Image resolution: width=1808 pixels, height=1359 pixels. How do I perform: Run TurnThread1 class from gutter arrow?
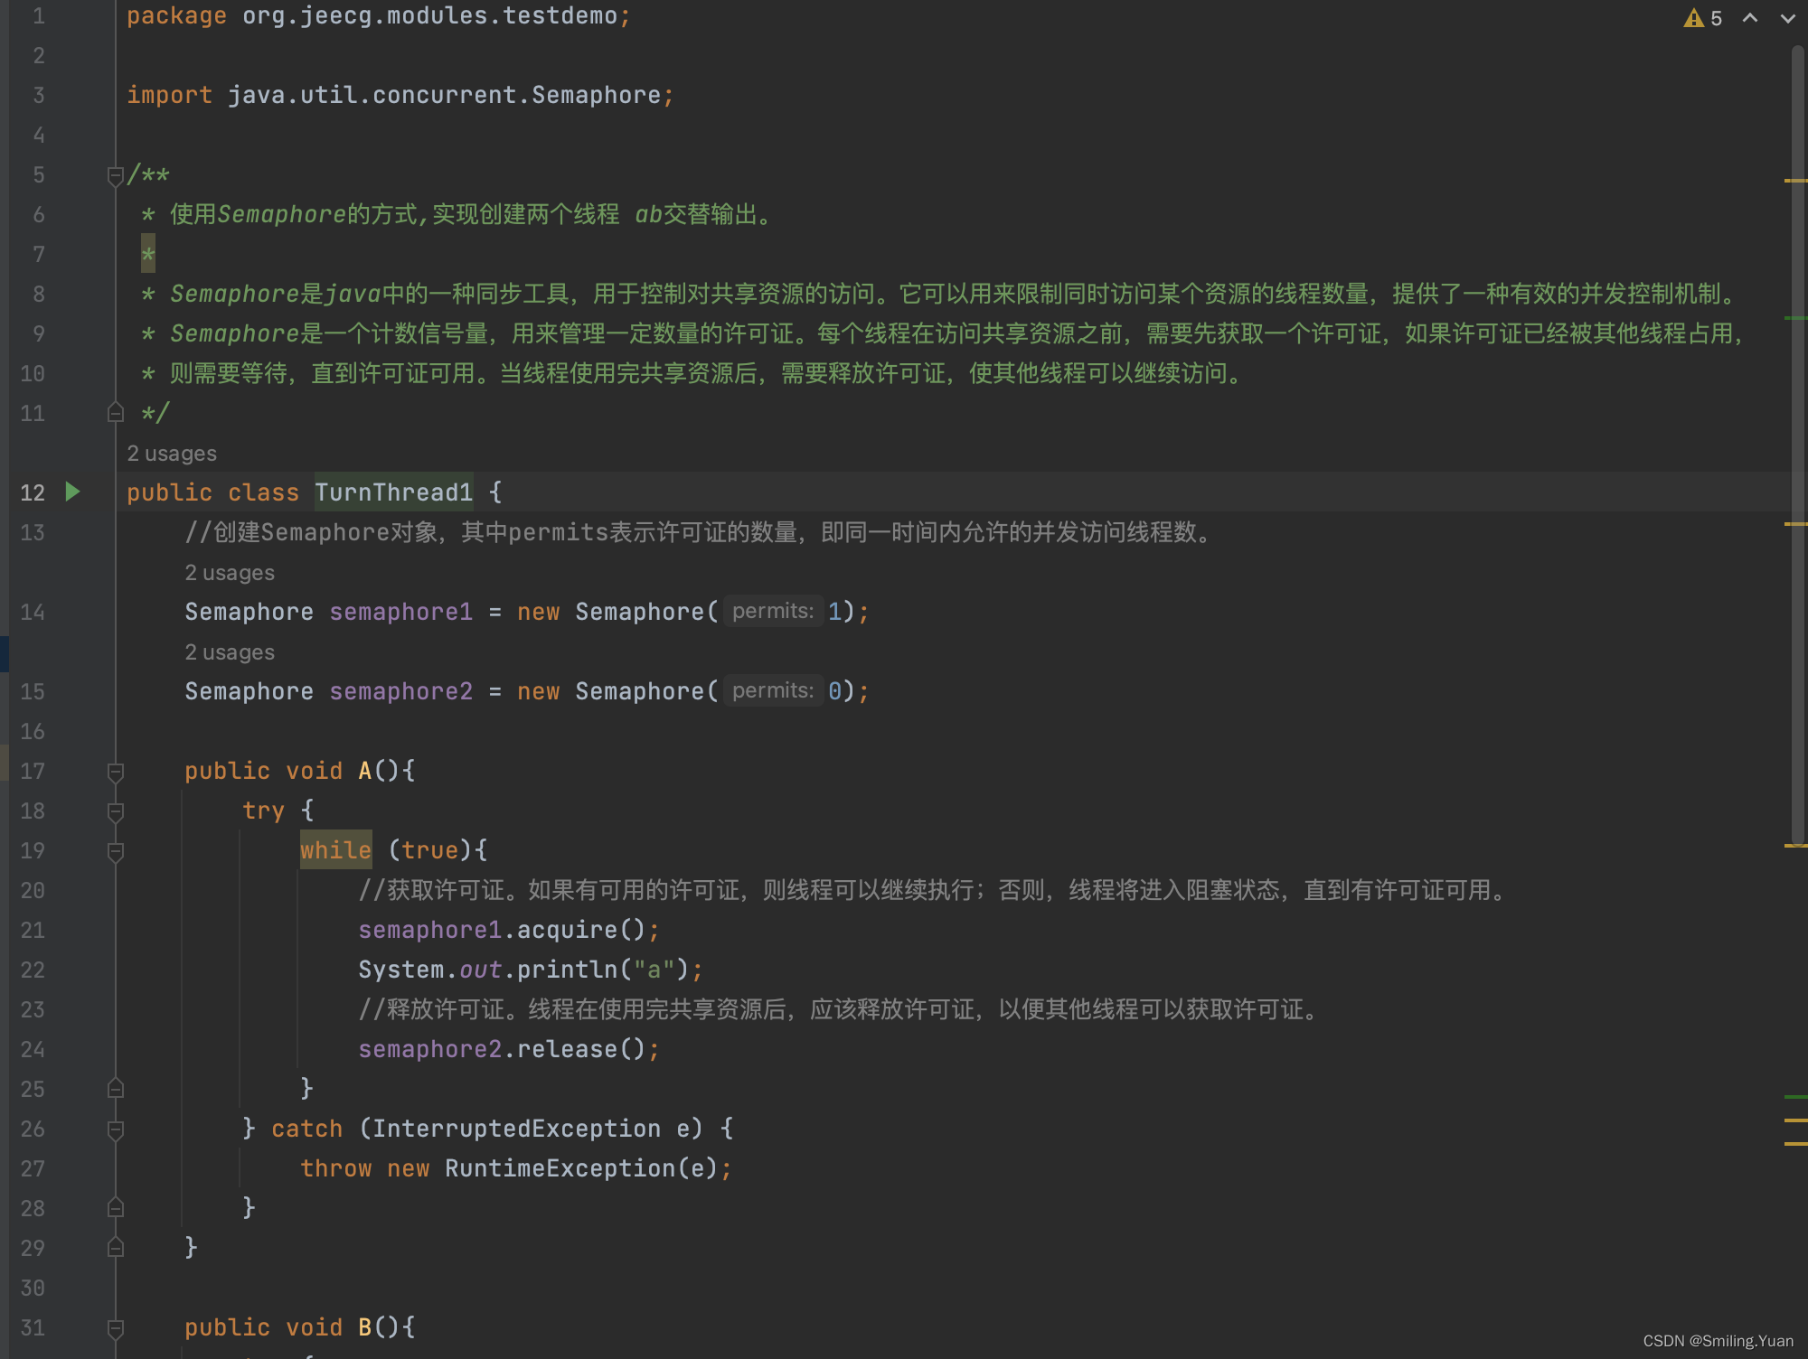[x=73, y=492]
